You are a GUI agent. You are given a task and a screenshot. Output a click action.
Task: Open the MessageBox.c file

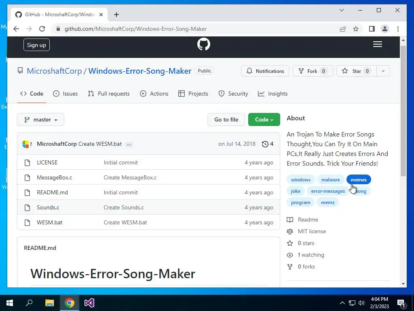(x=55, y=177)
